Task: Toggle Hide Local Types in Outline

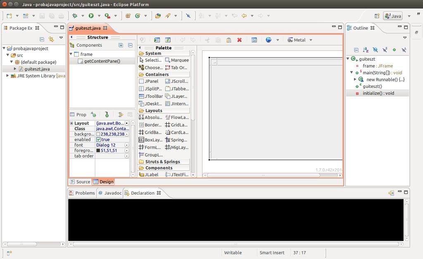Action: point(404,50)
